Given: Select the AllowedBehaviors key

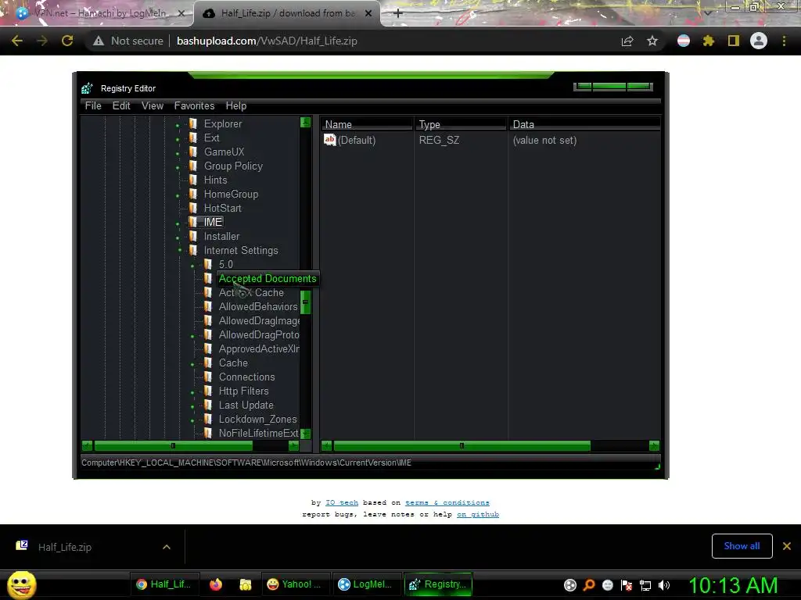Looking at the screenshot, I should [258, 306].
